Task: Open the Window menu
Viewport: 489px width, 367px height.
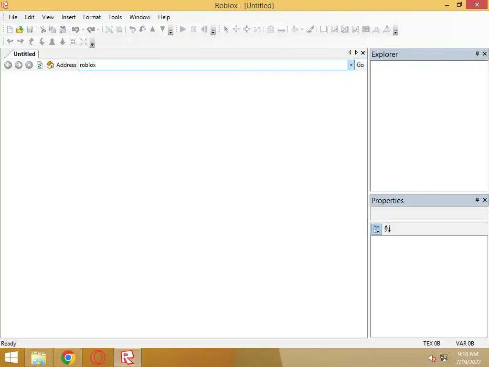Action: [x=140, y=17]
